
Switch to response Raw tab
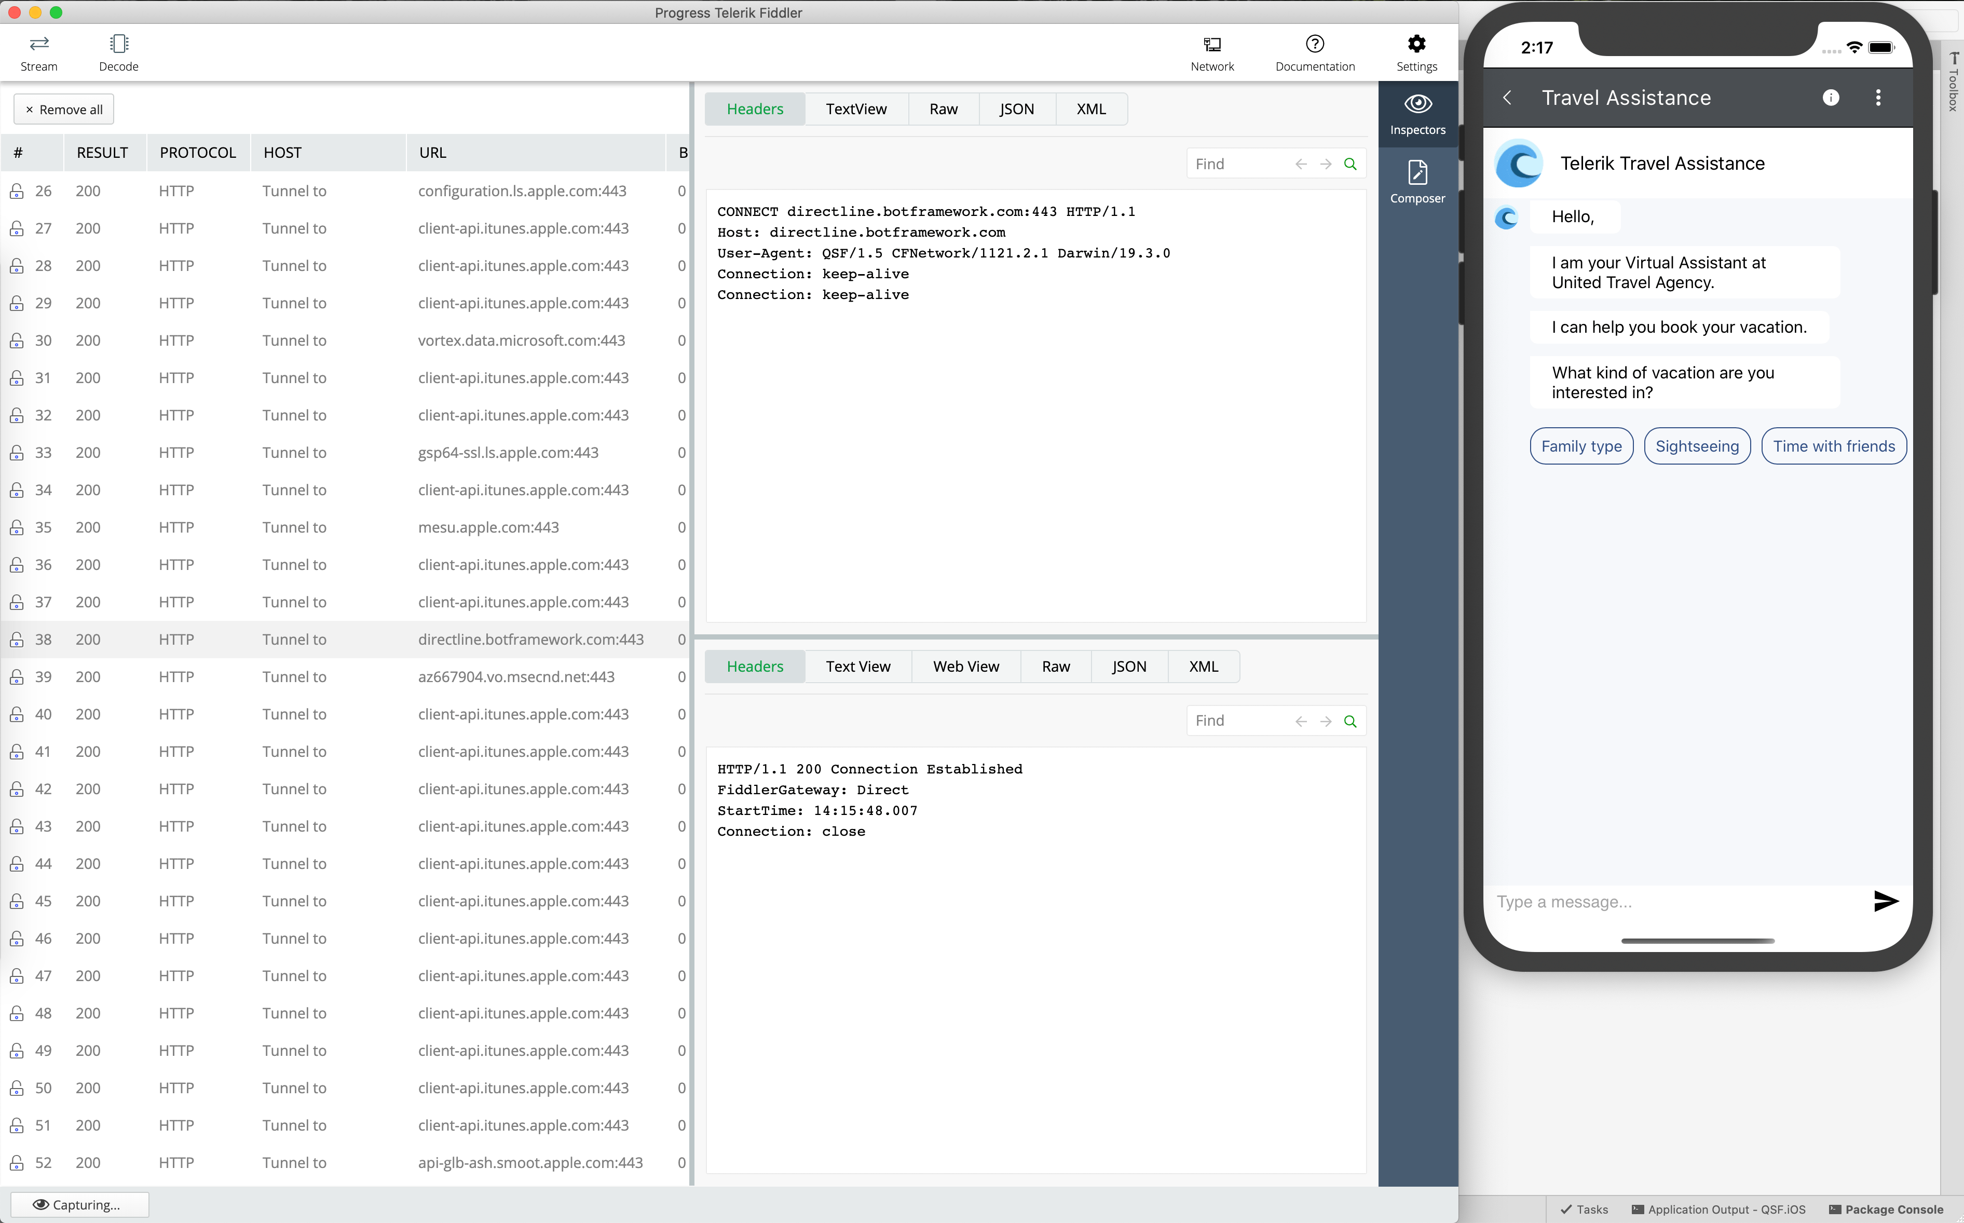tap(1055, 667)
